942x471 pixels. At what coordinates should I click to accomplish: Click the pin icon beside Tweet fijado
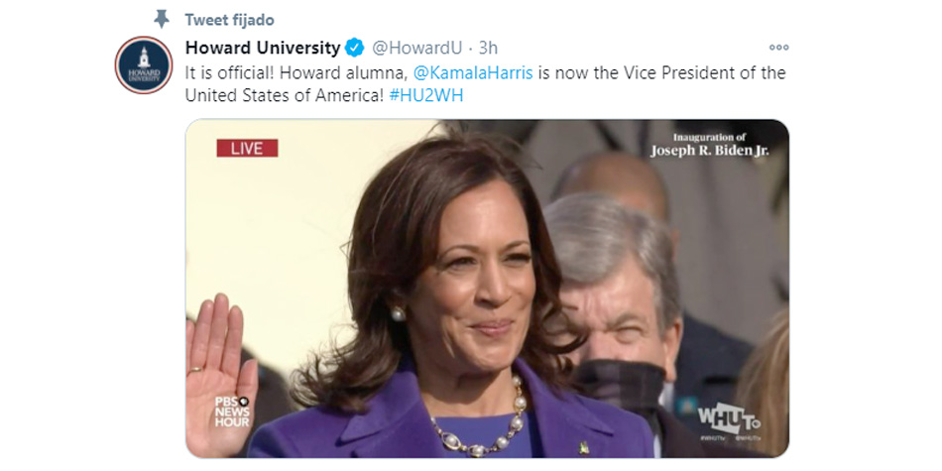(162, 20)
